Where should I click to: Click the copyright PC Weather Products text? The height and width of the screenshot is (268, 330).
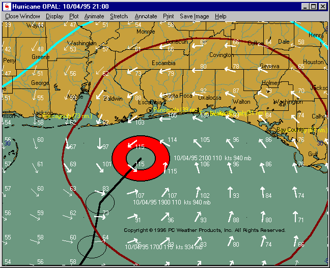[x=205, y=230]
